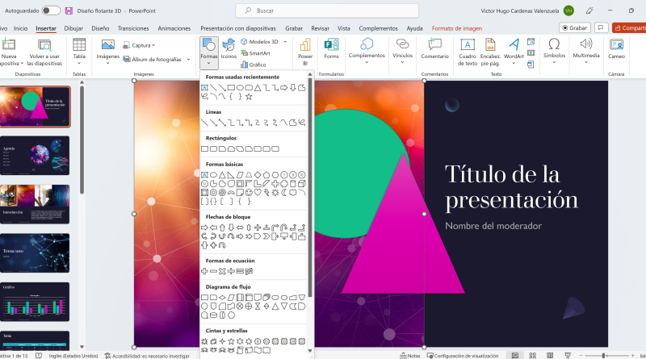Viewport: 646px width, 359px height.
Task: Click the zoom slider handle
Action: (x=603, y=355)
